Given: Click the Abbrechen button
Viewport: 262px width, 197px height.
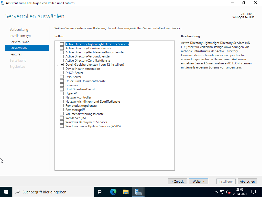Looking at the screenshot, I should (247, 181).
